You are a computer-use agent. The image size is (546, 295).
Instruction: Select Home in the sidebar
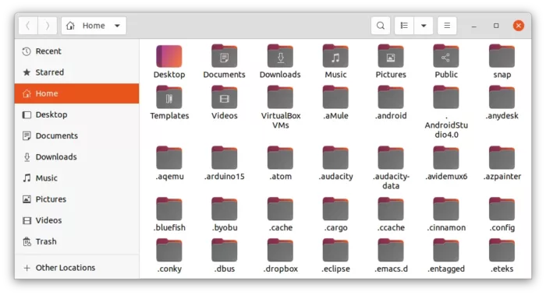[76, 93]
